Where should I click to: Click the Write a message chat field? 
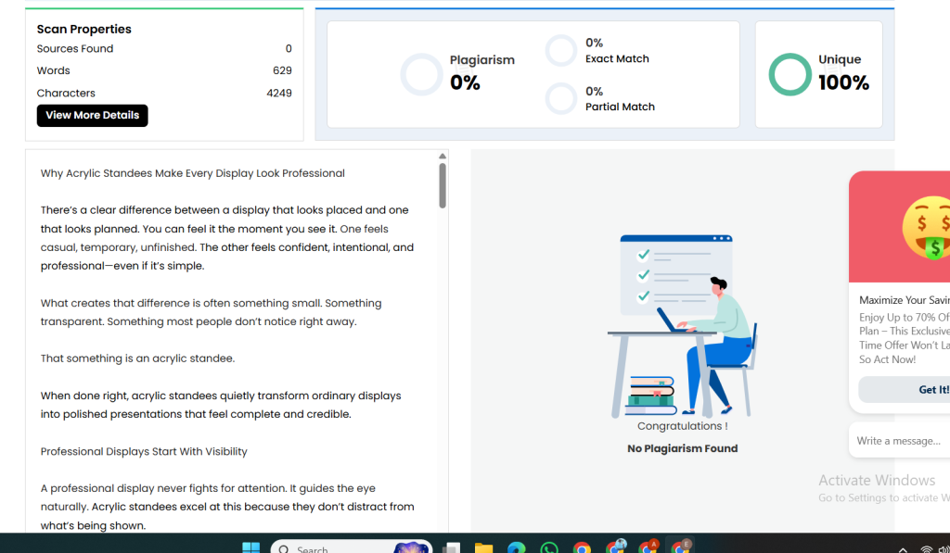898,441
